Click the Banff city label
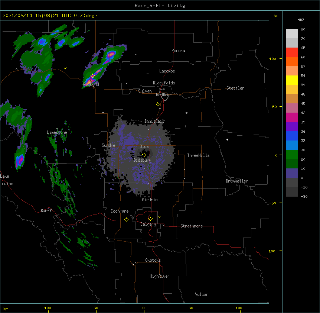The width and height of the screenshot is (320, 313). (x=46, y=211)
